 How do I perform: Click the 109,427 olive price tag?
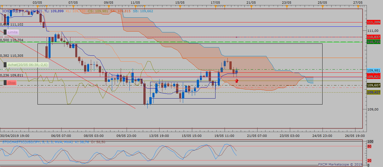(374, 92)
